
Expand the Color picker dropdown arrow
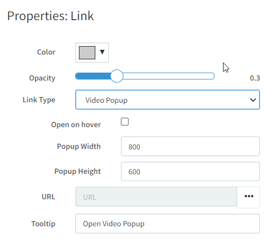pyautogui.click(x=102, y=52)
